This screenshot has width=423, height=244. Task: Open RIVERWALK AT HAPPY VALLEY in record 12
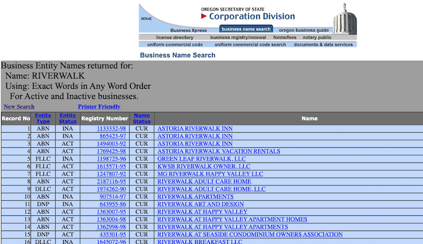(202, 212)
